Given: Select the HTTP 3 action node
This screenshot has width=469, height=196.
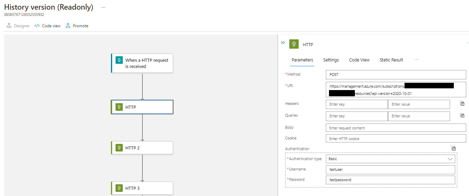Looking at the screenshot, I should point(142,188).
